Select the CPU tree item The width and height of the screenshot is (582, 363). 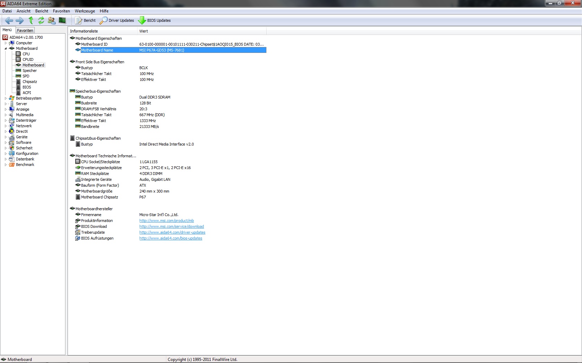[x=26, y=54]
